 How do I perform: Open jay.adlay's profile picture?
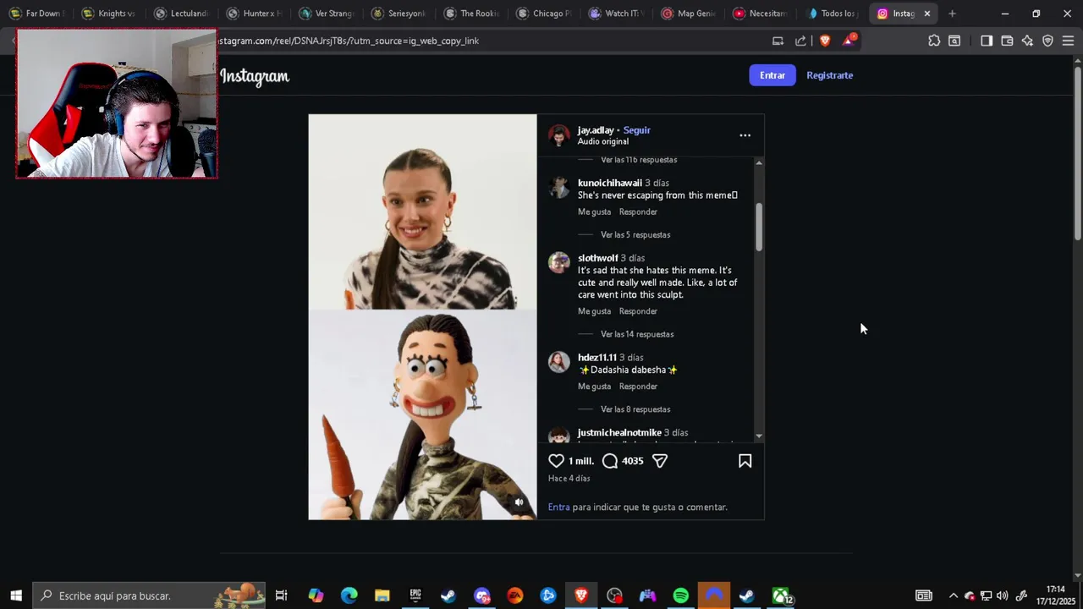click(x=559, y=135)
